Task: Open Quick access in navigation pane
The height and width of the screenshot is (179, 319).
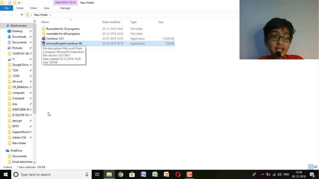Action: (x=18, y=25)
